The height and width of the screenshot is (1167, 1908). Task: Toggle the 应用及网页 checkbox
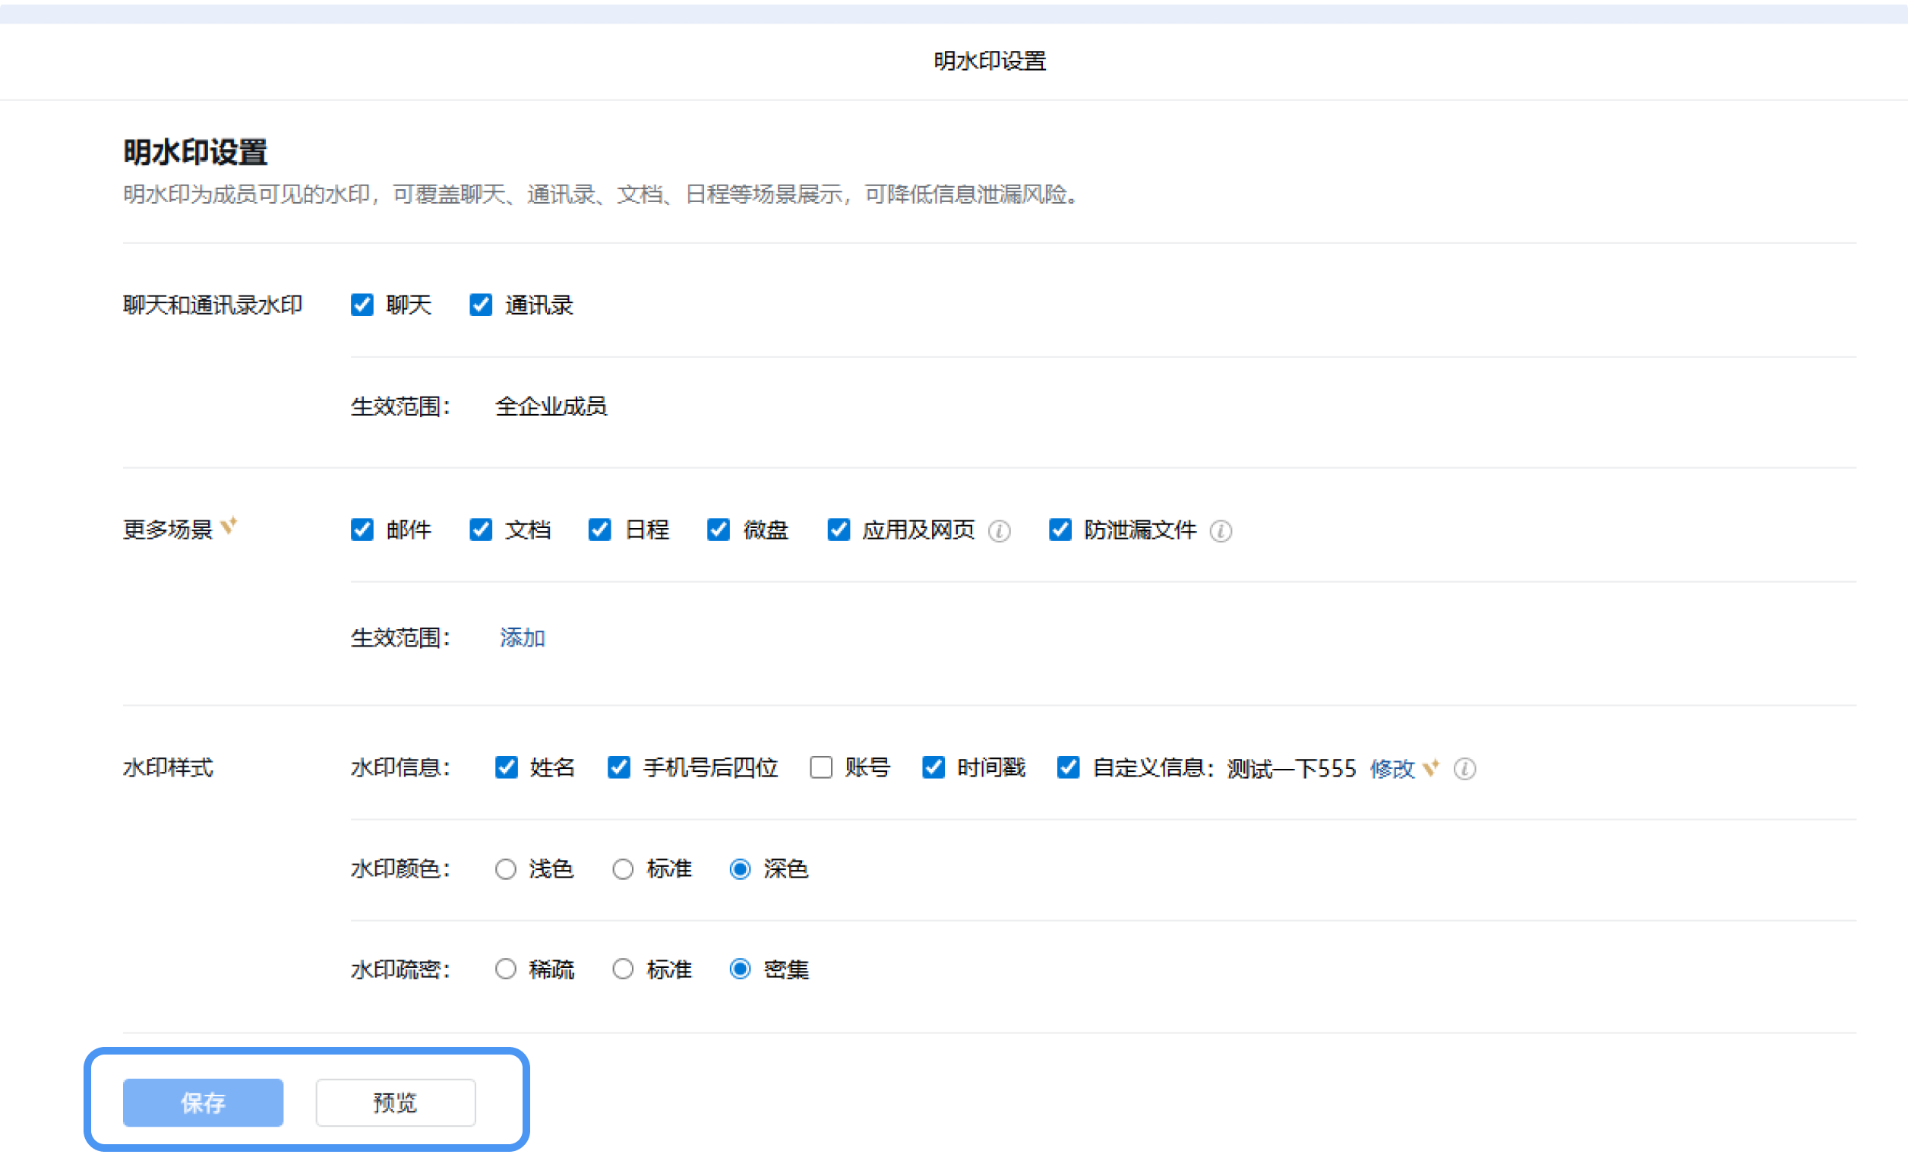click(x=839, y=529)
